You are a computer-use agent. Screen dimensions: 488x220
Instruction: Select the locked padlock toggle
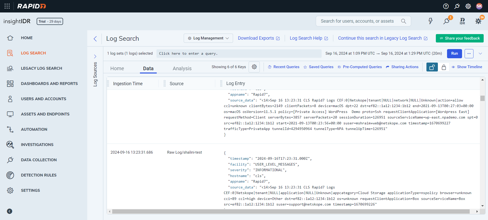click(x=444, y=67)
